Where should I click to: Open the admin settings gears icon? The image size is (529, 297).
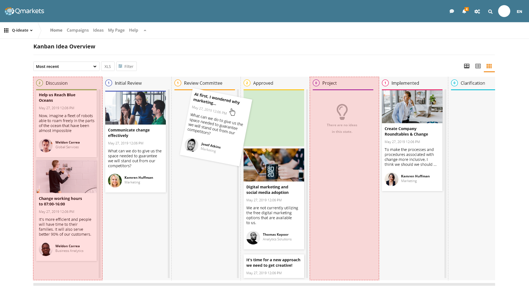477,12
